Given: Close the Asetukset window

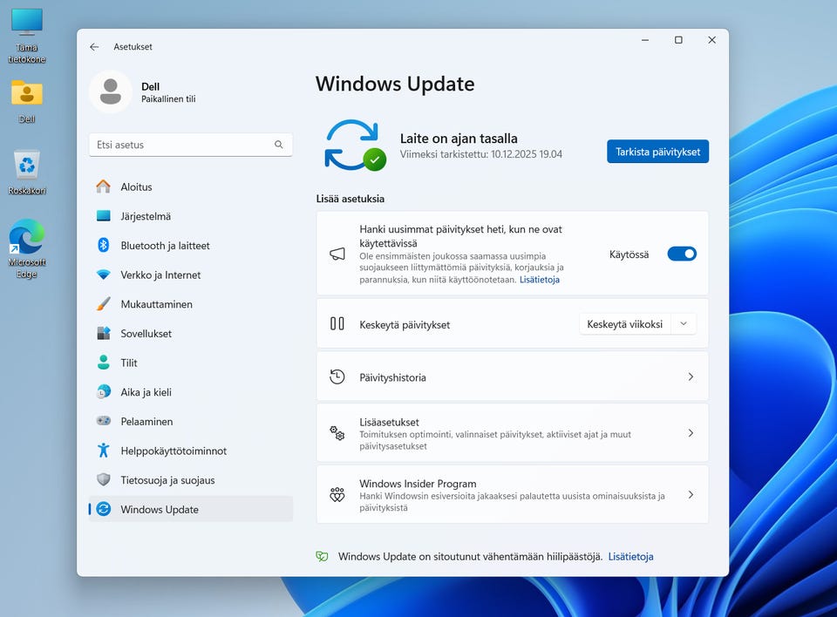Looking at the screenshot, I should click(711, 40).
